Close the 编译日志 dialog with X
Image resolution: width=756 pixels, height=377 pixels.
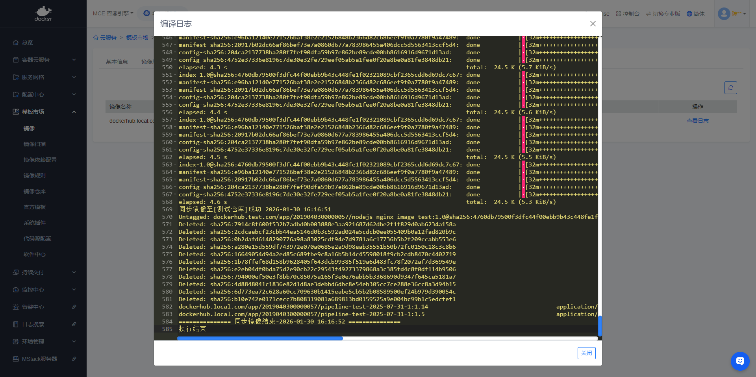[x=593, y=24]
